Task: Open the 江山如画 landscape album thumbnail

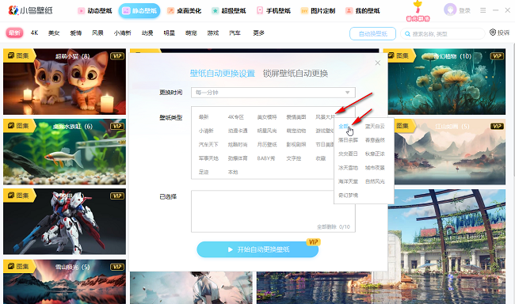Action: tap(450, 152)
